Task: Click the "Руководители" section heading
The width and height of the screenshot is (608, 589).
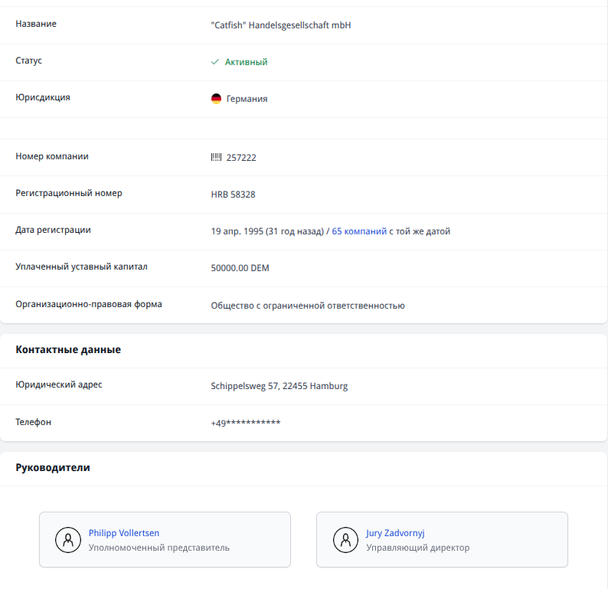Action: tap(53, 467)
